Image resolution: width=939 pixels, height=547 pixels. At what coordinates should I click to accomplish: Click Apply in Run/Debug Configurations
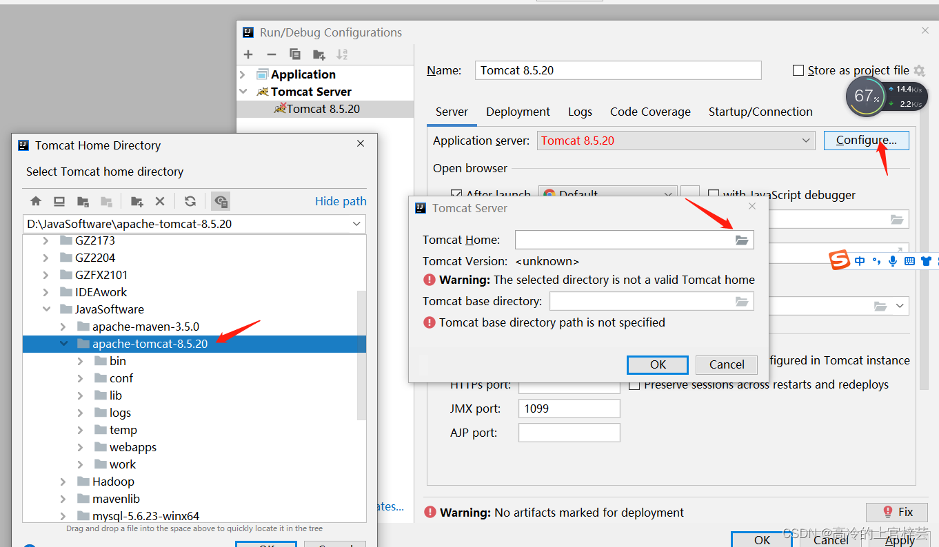pos(900,540)
